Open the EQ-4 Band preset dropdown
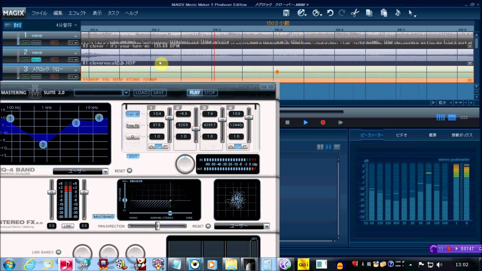 105,171
